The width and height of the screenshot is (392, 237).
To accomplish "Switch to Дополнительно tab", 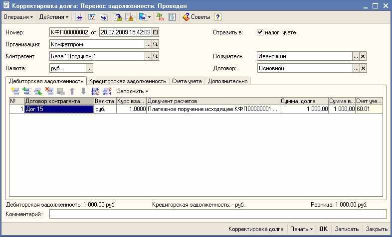I will (227, 81).
